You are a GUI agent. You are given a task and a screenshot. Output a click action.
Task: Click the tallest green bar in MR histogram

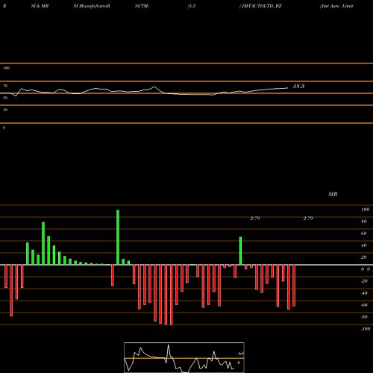(118, 237)
